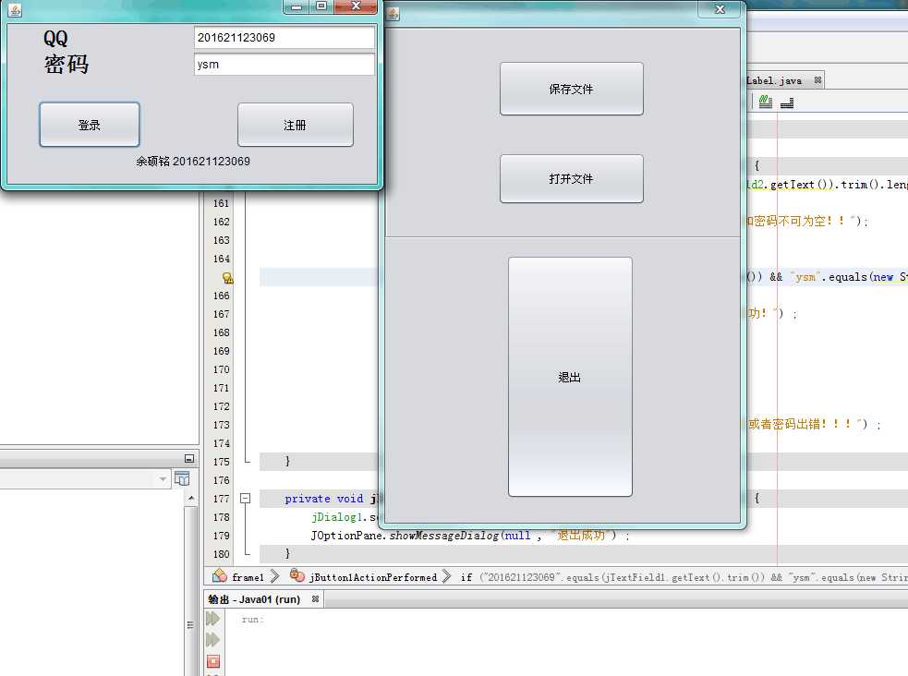Click the frame1 class icon in breadcrumb bar

[x=220, y=575]
